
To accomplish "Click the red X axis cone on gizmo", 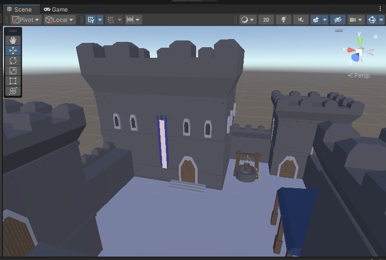I will (x=351, y=51).
